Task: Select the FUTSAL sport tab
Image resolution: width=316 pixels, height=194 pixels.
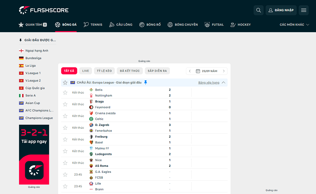Action: (214, 25)
